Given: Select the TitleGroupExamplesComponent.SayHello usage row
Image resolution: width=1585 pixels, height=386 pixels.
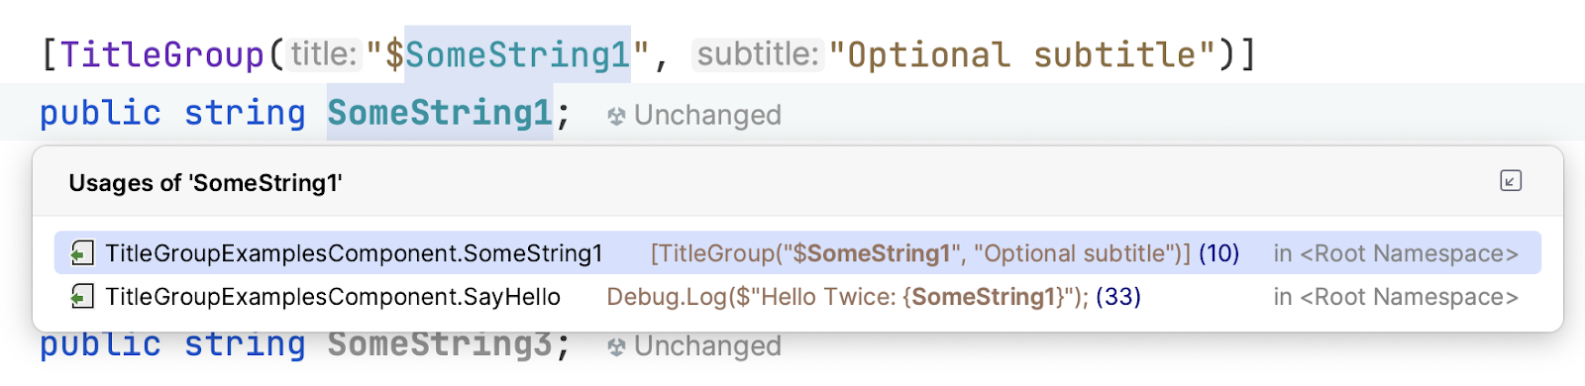Looking at the screenshot, I should (x=797, y=297).
